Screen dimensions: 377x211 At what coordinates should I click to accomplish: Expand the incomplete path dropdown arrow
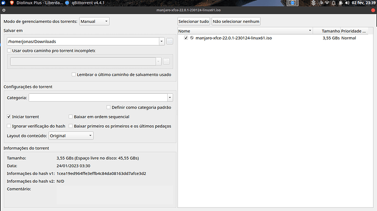click(x=158, y=62)
